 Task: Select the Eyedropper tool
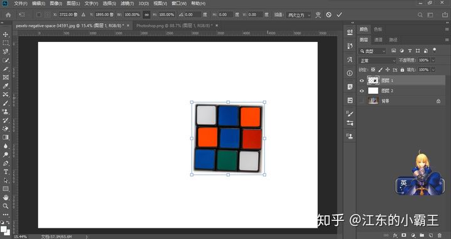tap(6, 86)
